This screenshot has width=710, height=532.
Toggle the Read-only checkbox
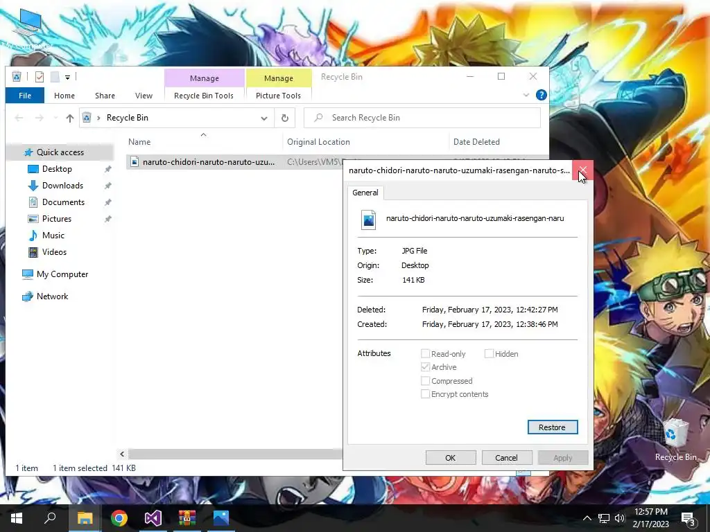(425, 354)
